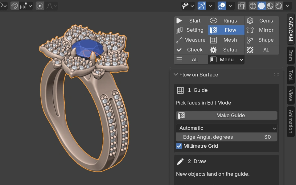Toggle X-ray mode
The image size is (296, 185).
[242, 6]
